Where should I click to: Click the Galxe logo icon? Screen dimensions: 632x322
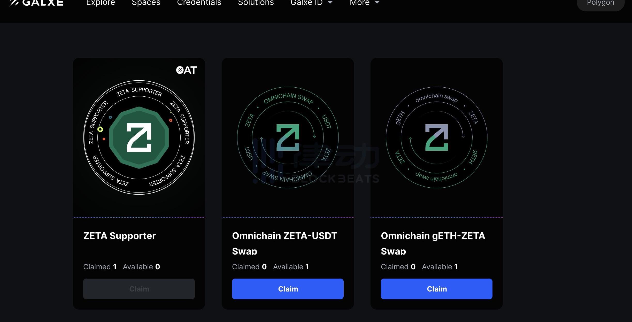(14, 3)
